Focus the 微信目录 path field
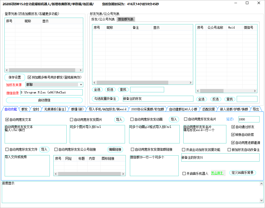Screen dimensions: 265x208 (52, 92)
